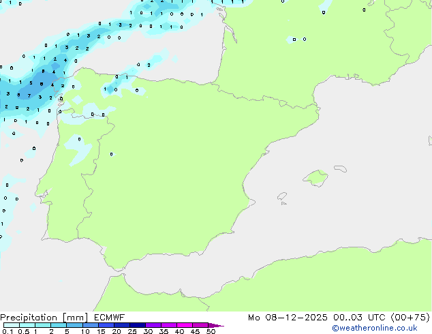
Task: Click the precipitation value '5' off Galicia
Action: click(x=31, y=82)
